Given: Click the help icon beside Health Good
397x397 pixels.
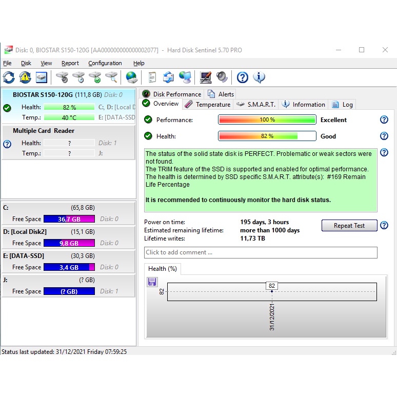Looking at the screenshot, I should pos(384,136).
